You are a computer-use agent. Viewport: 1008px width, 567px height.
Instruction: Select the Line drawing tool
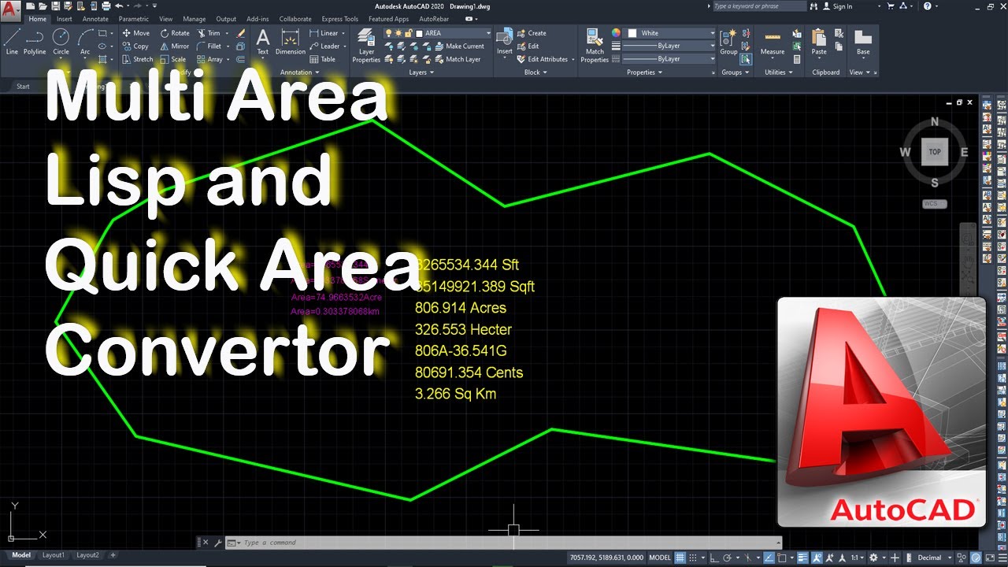point(12,42)
